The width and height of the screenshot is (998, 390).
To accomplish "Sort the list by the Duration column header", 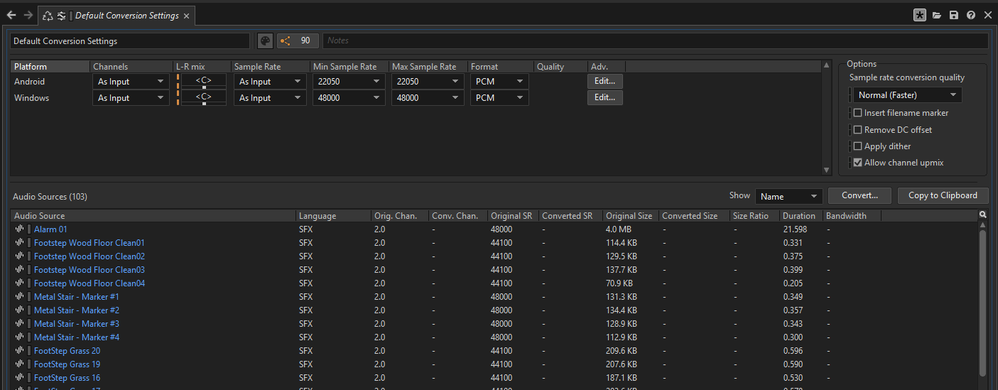I will coord(800,215).
